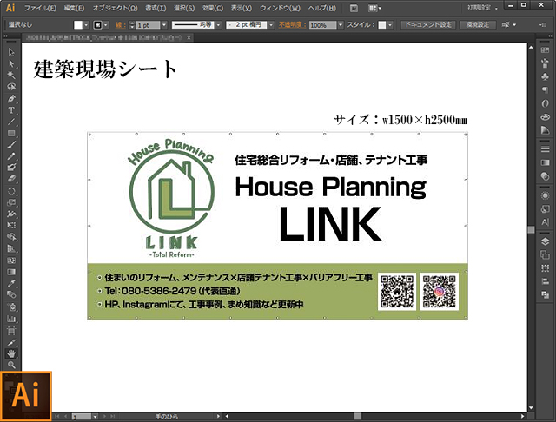
Task: Click the white fill color swatch
Action: click(x=78, y=25)
